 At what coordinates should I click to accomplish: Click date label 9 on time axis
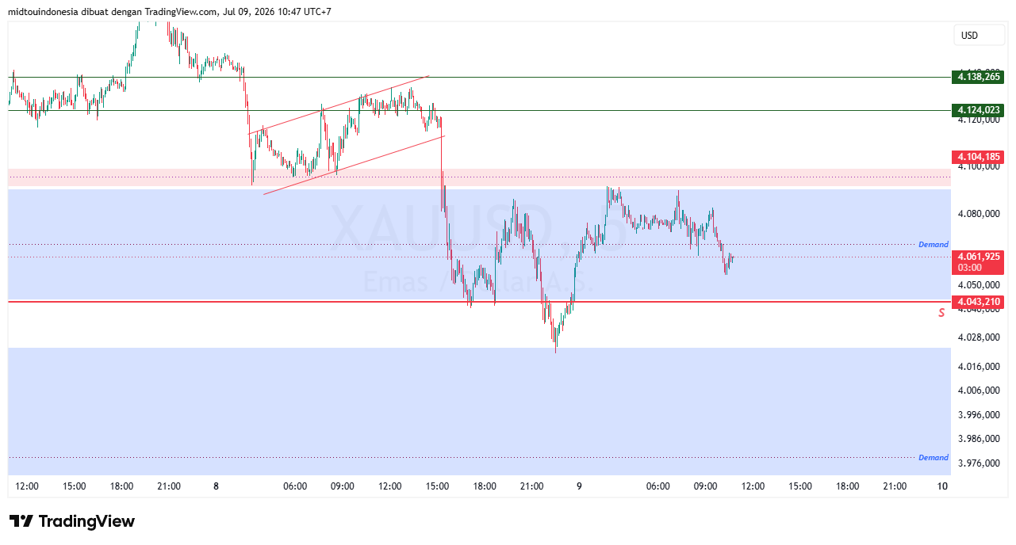pyautogui.click(x=579, y=486)
